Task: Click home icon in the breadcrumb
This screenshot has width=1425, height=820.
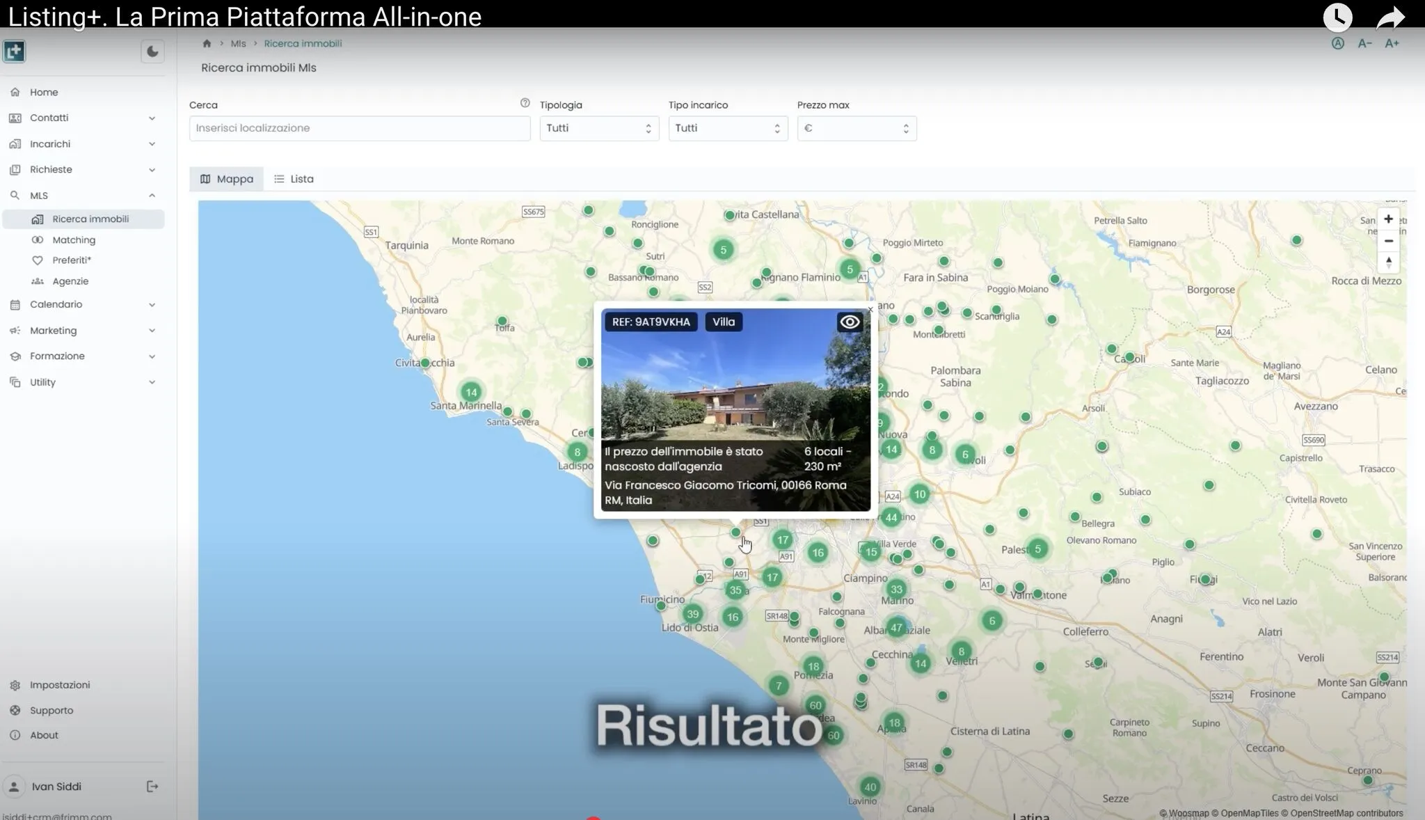Action: (x=207, y=43)
